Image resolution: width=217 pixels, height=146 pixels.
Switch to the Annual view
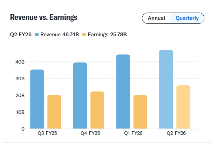[156, 18]
